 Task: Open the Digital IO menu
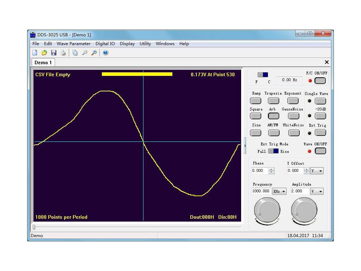105,44
